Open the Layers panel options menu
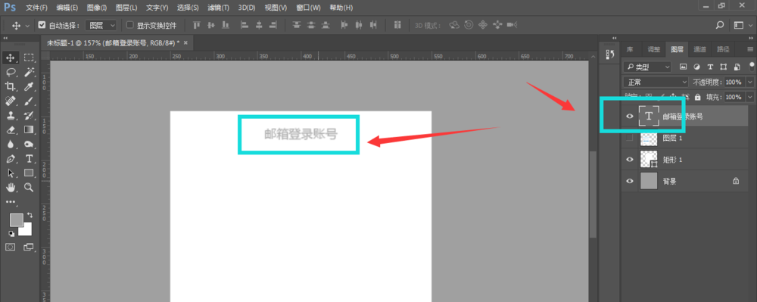757x302 pixels. pos(749,48)
